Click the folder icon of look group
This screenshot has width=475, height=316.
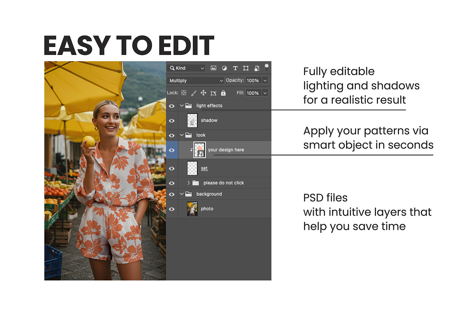(x=188, y=135)
